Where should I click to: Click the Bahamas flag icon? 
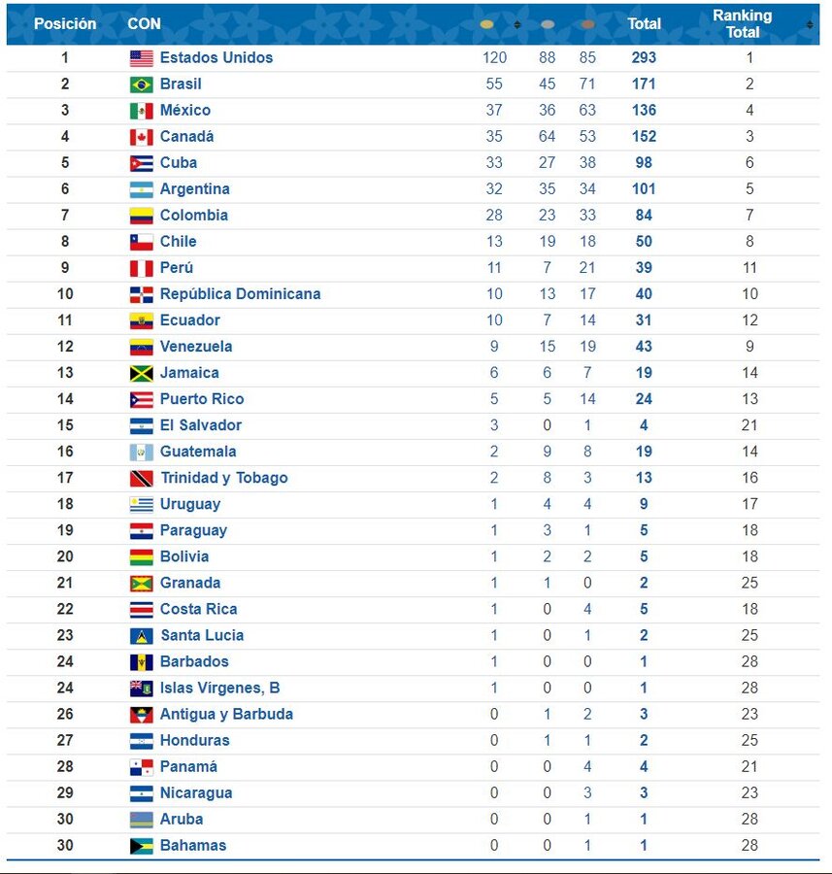click(142, 846)
